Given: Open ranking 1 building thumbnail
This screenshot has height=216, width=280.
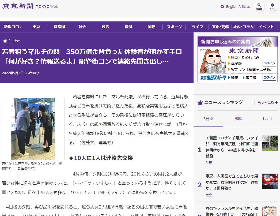Looking at the screenshot, I should coord(270,143).
